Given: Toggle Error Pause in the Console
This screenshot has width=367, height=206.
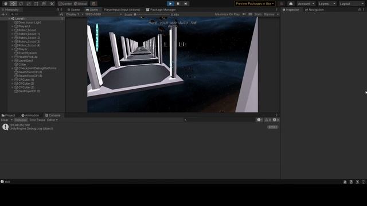Looking at the screenshot, I should (x=37, y=120).
